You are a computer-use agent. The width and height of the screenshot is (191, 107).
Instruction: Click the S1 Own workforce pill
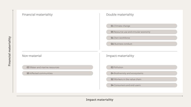142,38
